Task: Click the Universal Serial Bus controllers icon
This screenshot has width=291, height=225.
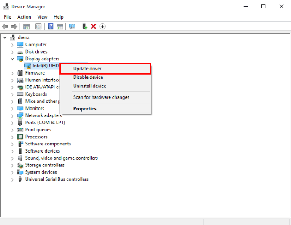Action: pos(20,179)
